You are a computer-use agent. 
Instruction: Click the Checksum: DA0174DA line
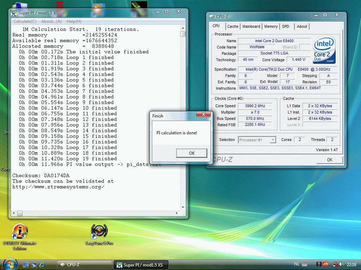click(41, 176)
